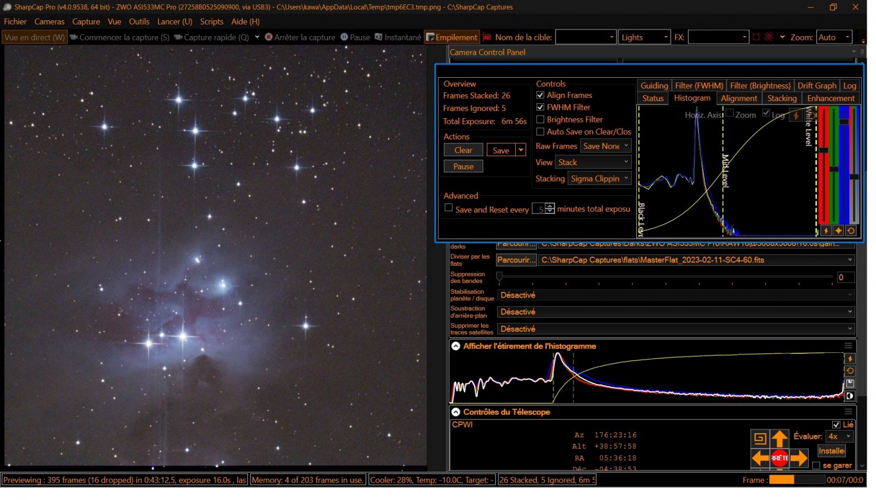This screenshot has height=500, width=876.
Task: Click the Nom de la cible field
Action: point(585,37)
